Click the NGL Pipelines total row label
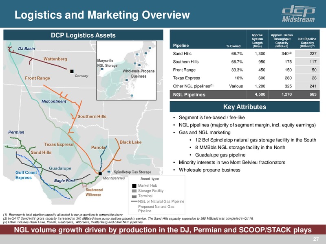The height and width of the screenshot is (244, 326). [x=189, y=95]
